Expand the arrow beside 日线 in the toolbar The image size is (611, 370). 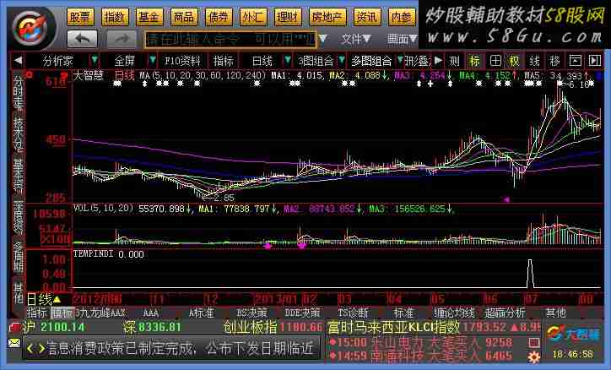click(x=288, y=61)
